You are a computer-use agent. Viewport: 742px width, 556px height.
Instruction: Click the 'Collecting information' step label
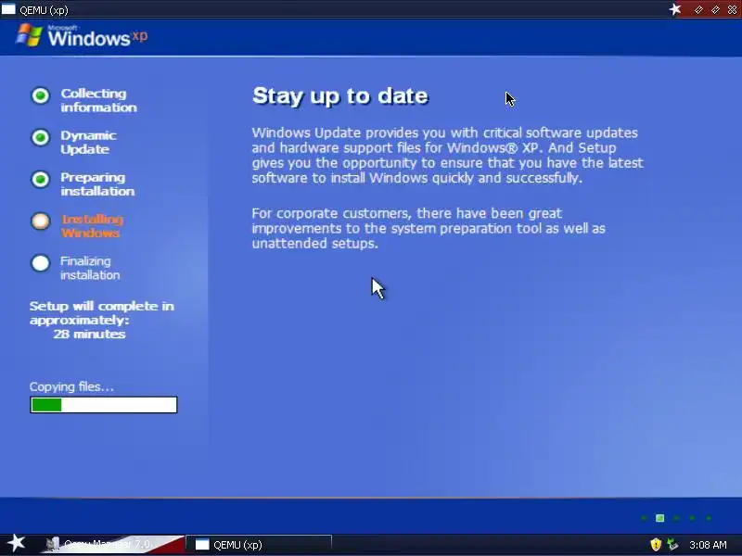coord(98,100)
